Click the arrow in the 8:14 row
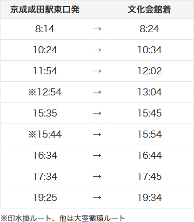This screenshot has height=222, width=194. pyautogui.click(x=97, y=29)
